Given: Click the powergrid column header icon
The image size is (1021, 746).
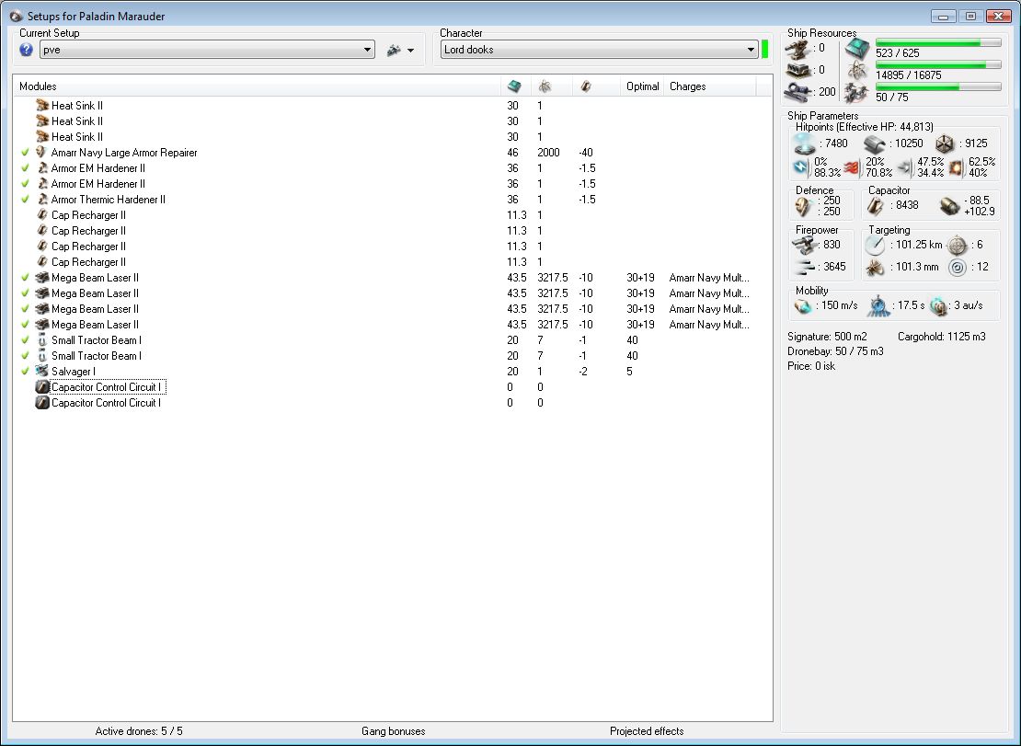Looking at the screenshot, I should [x=545, y=86].
